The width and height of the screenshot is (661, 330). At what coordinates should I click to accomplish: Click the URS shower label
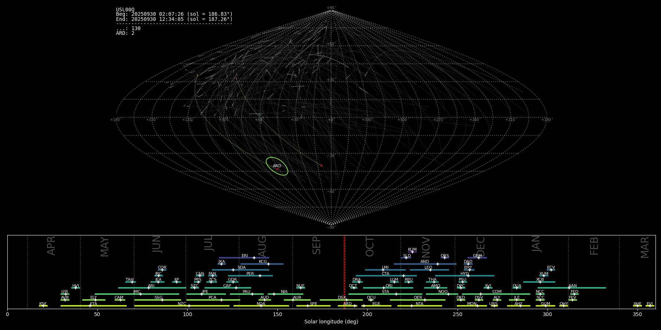[493, 304]
